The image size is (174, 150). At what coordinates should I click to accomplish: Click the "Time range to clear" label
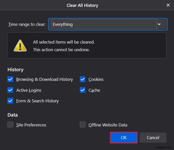pos(27,24)
